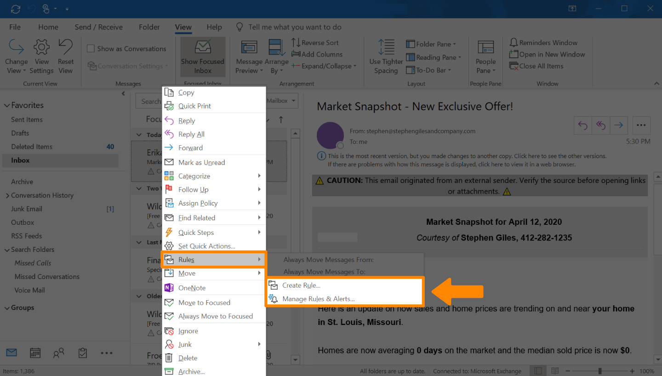Collapse the Favorites section

(x=6, y=105)
